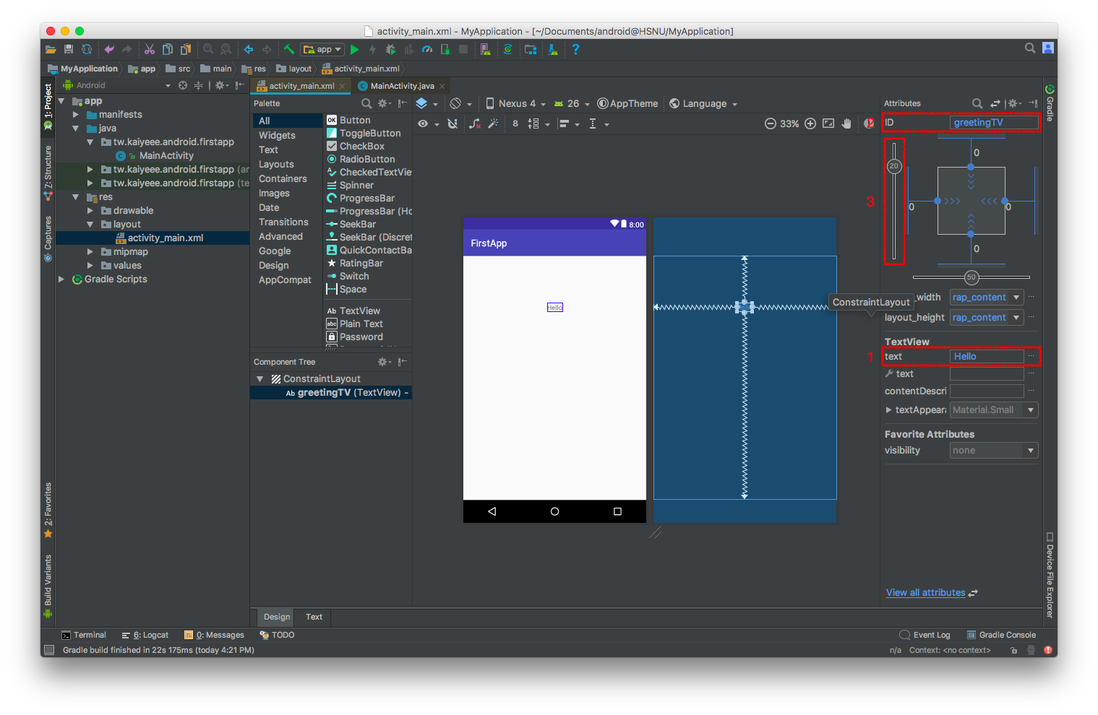The image size is (1098, 715).
Task: Click the Undo arrow icon
Action: [x=109, y=49]
